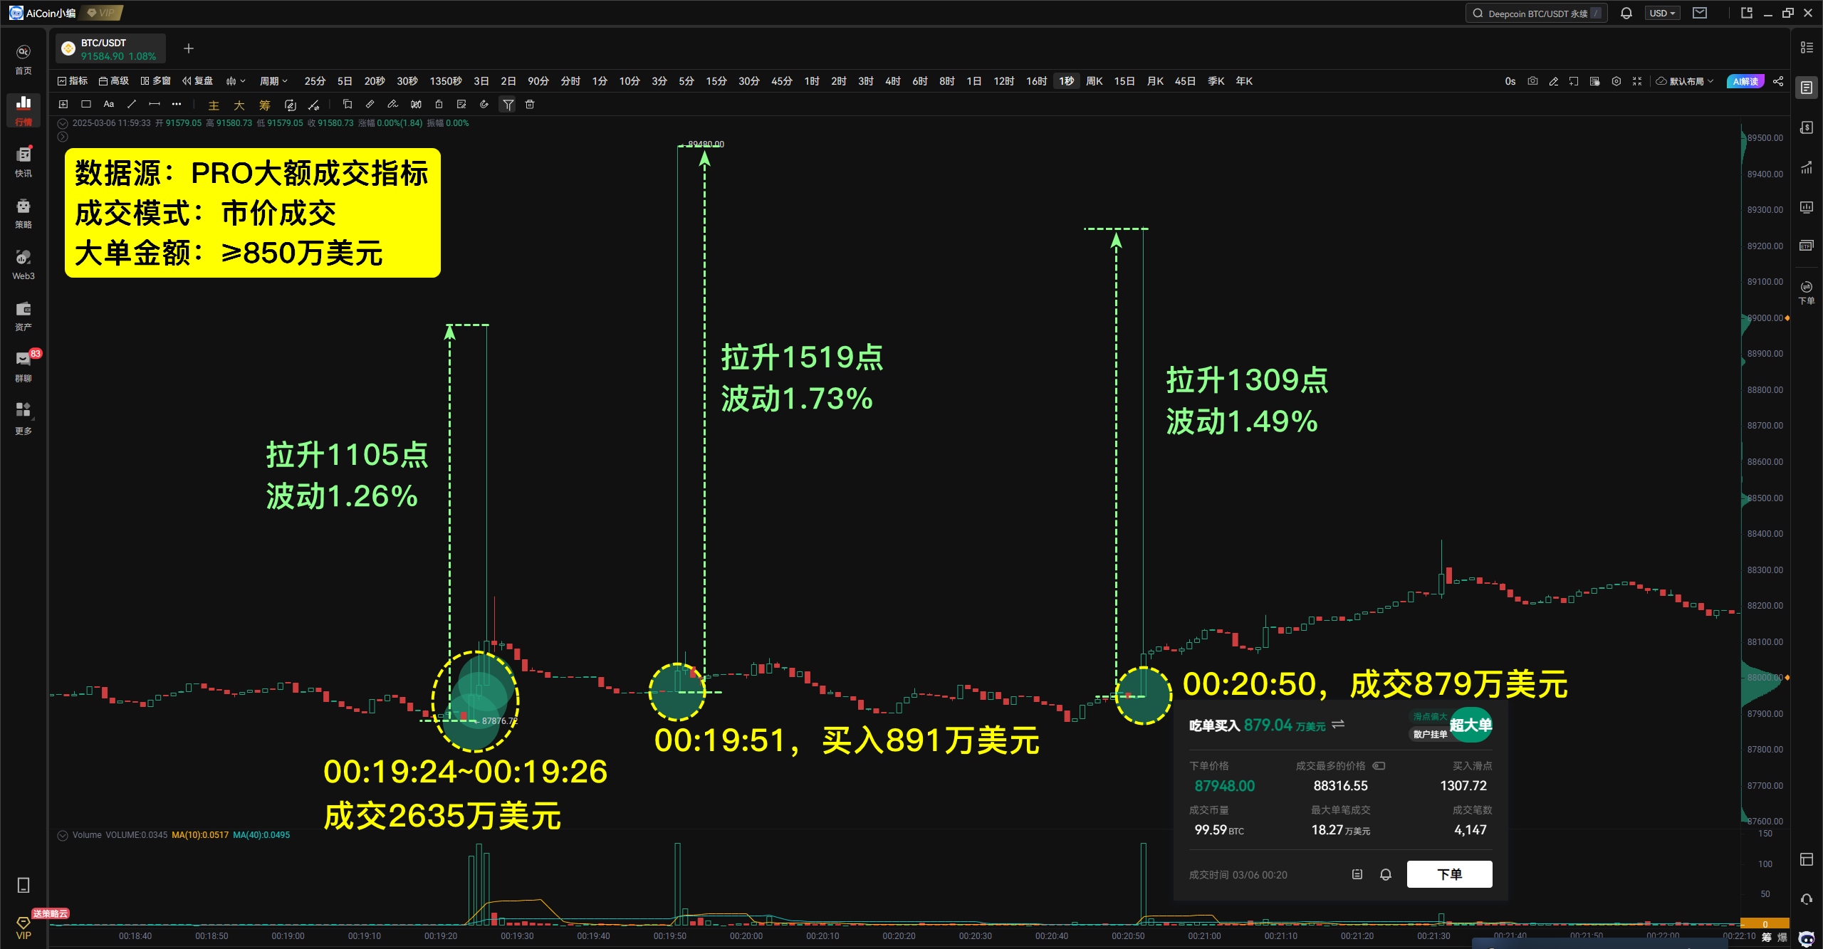Select the Aa text drawing tool
Viewport: 1823px width, 949px height.
point(109,104)
